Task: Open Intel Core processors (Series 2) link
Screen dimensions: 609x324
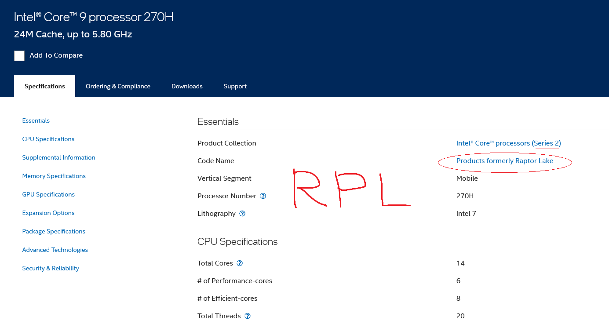Action: [x=509, y=143]
